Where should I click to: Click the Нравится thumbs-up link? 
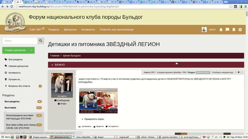click(x=98, y=126)
